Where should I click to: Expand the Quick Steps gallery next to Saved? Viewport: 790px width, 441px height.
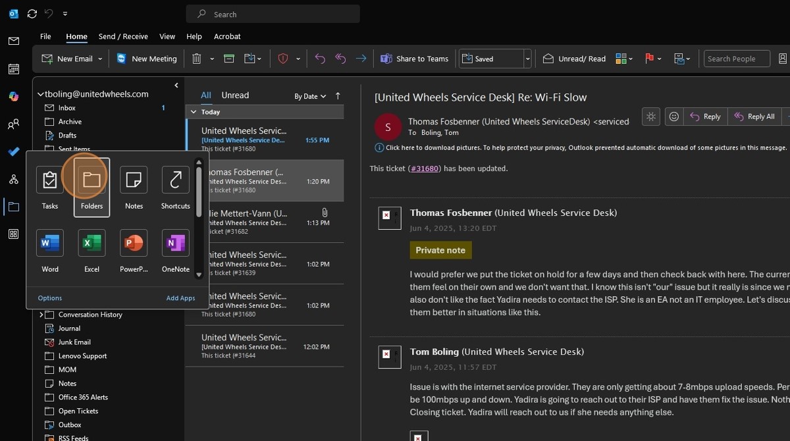[x=527, y=59]
